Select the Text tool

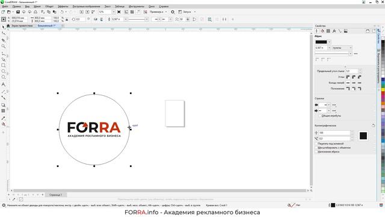(4, 84)
